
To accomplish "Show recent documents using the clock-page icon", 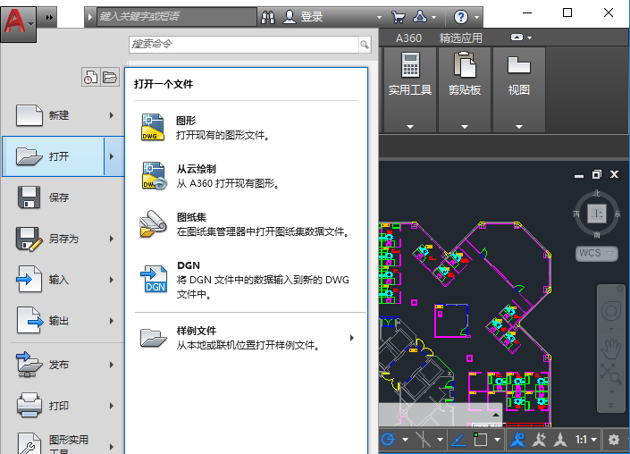I will [91, 77].
